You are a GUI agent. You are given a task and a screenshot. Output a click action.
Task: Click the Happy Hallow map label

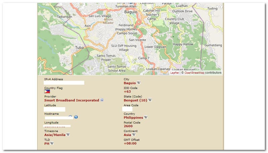(x=183, y=44)
